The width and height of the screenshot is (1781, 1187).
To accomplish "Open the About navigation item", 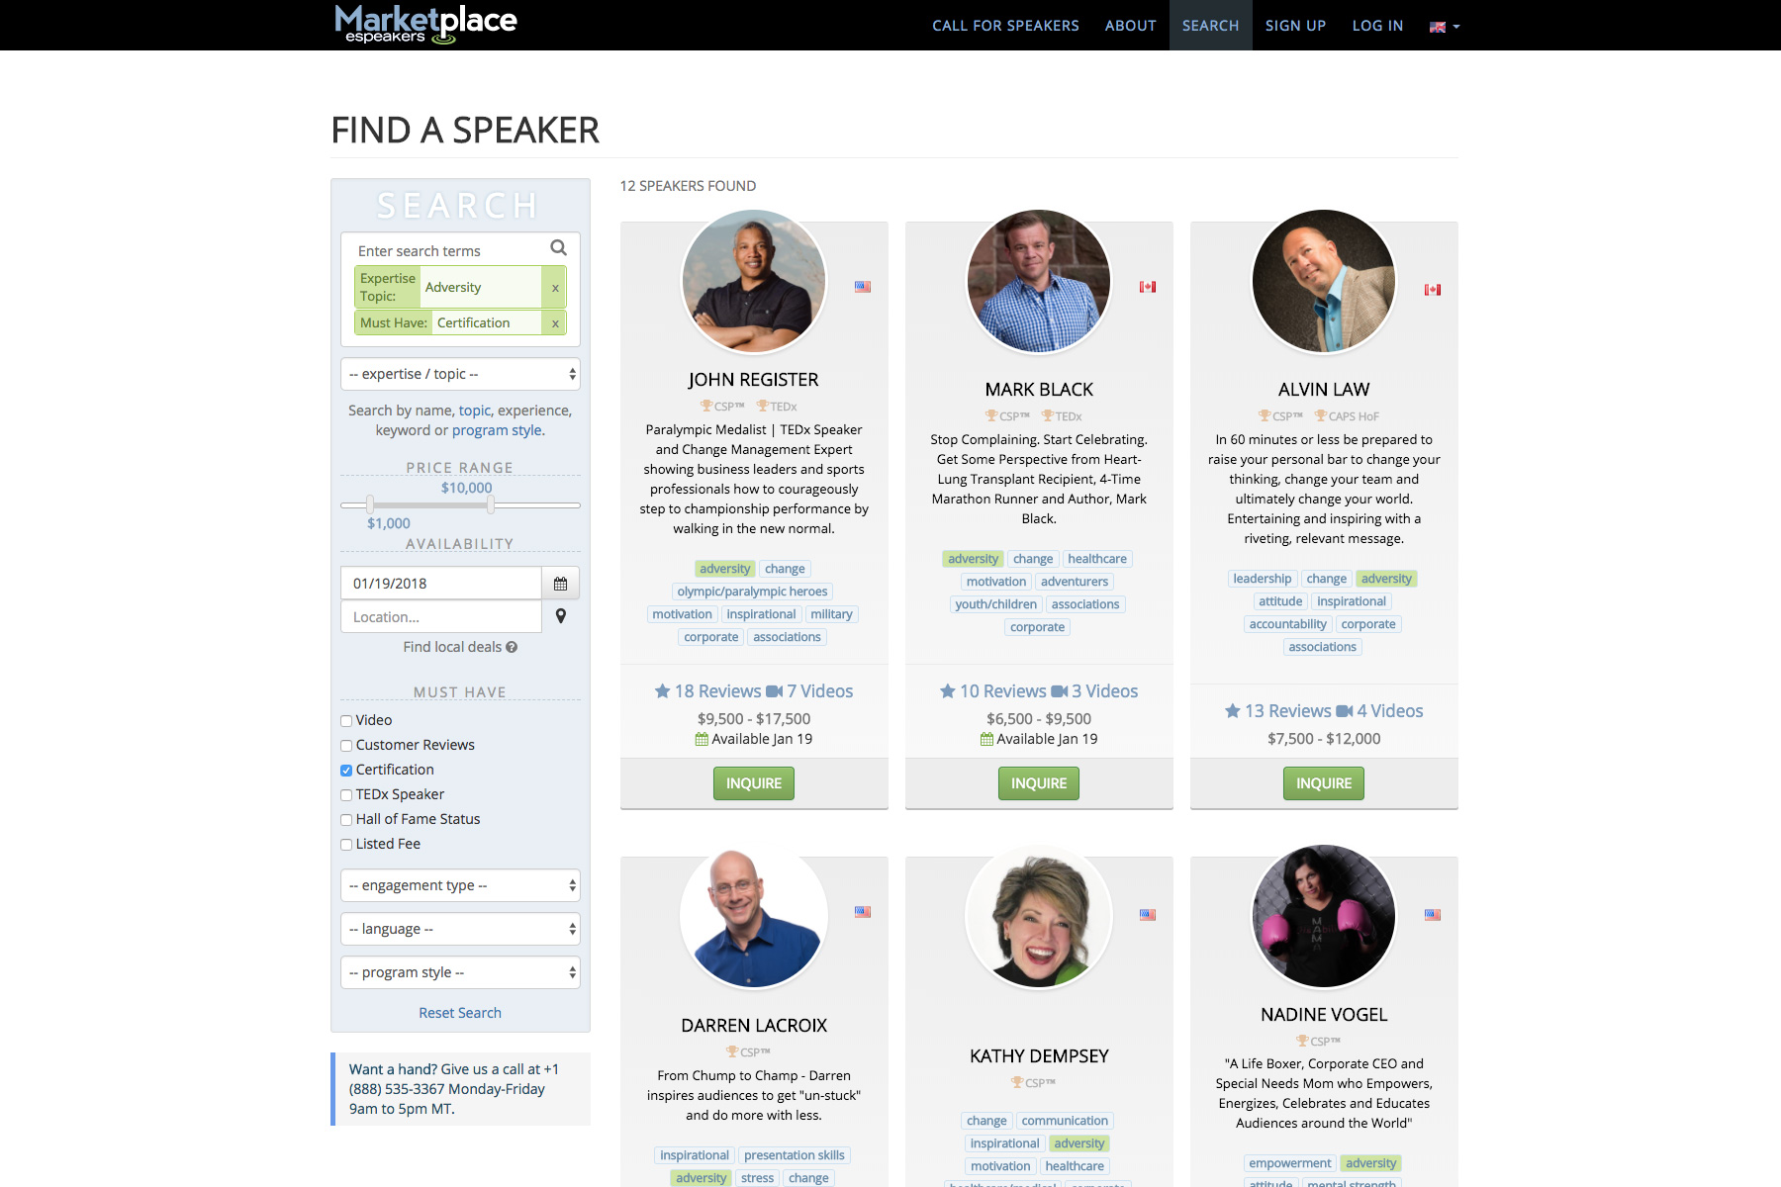I will point(1131,26).
